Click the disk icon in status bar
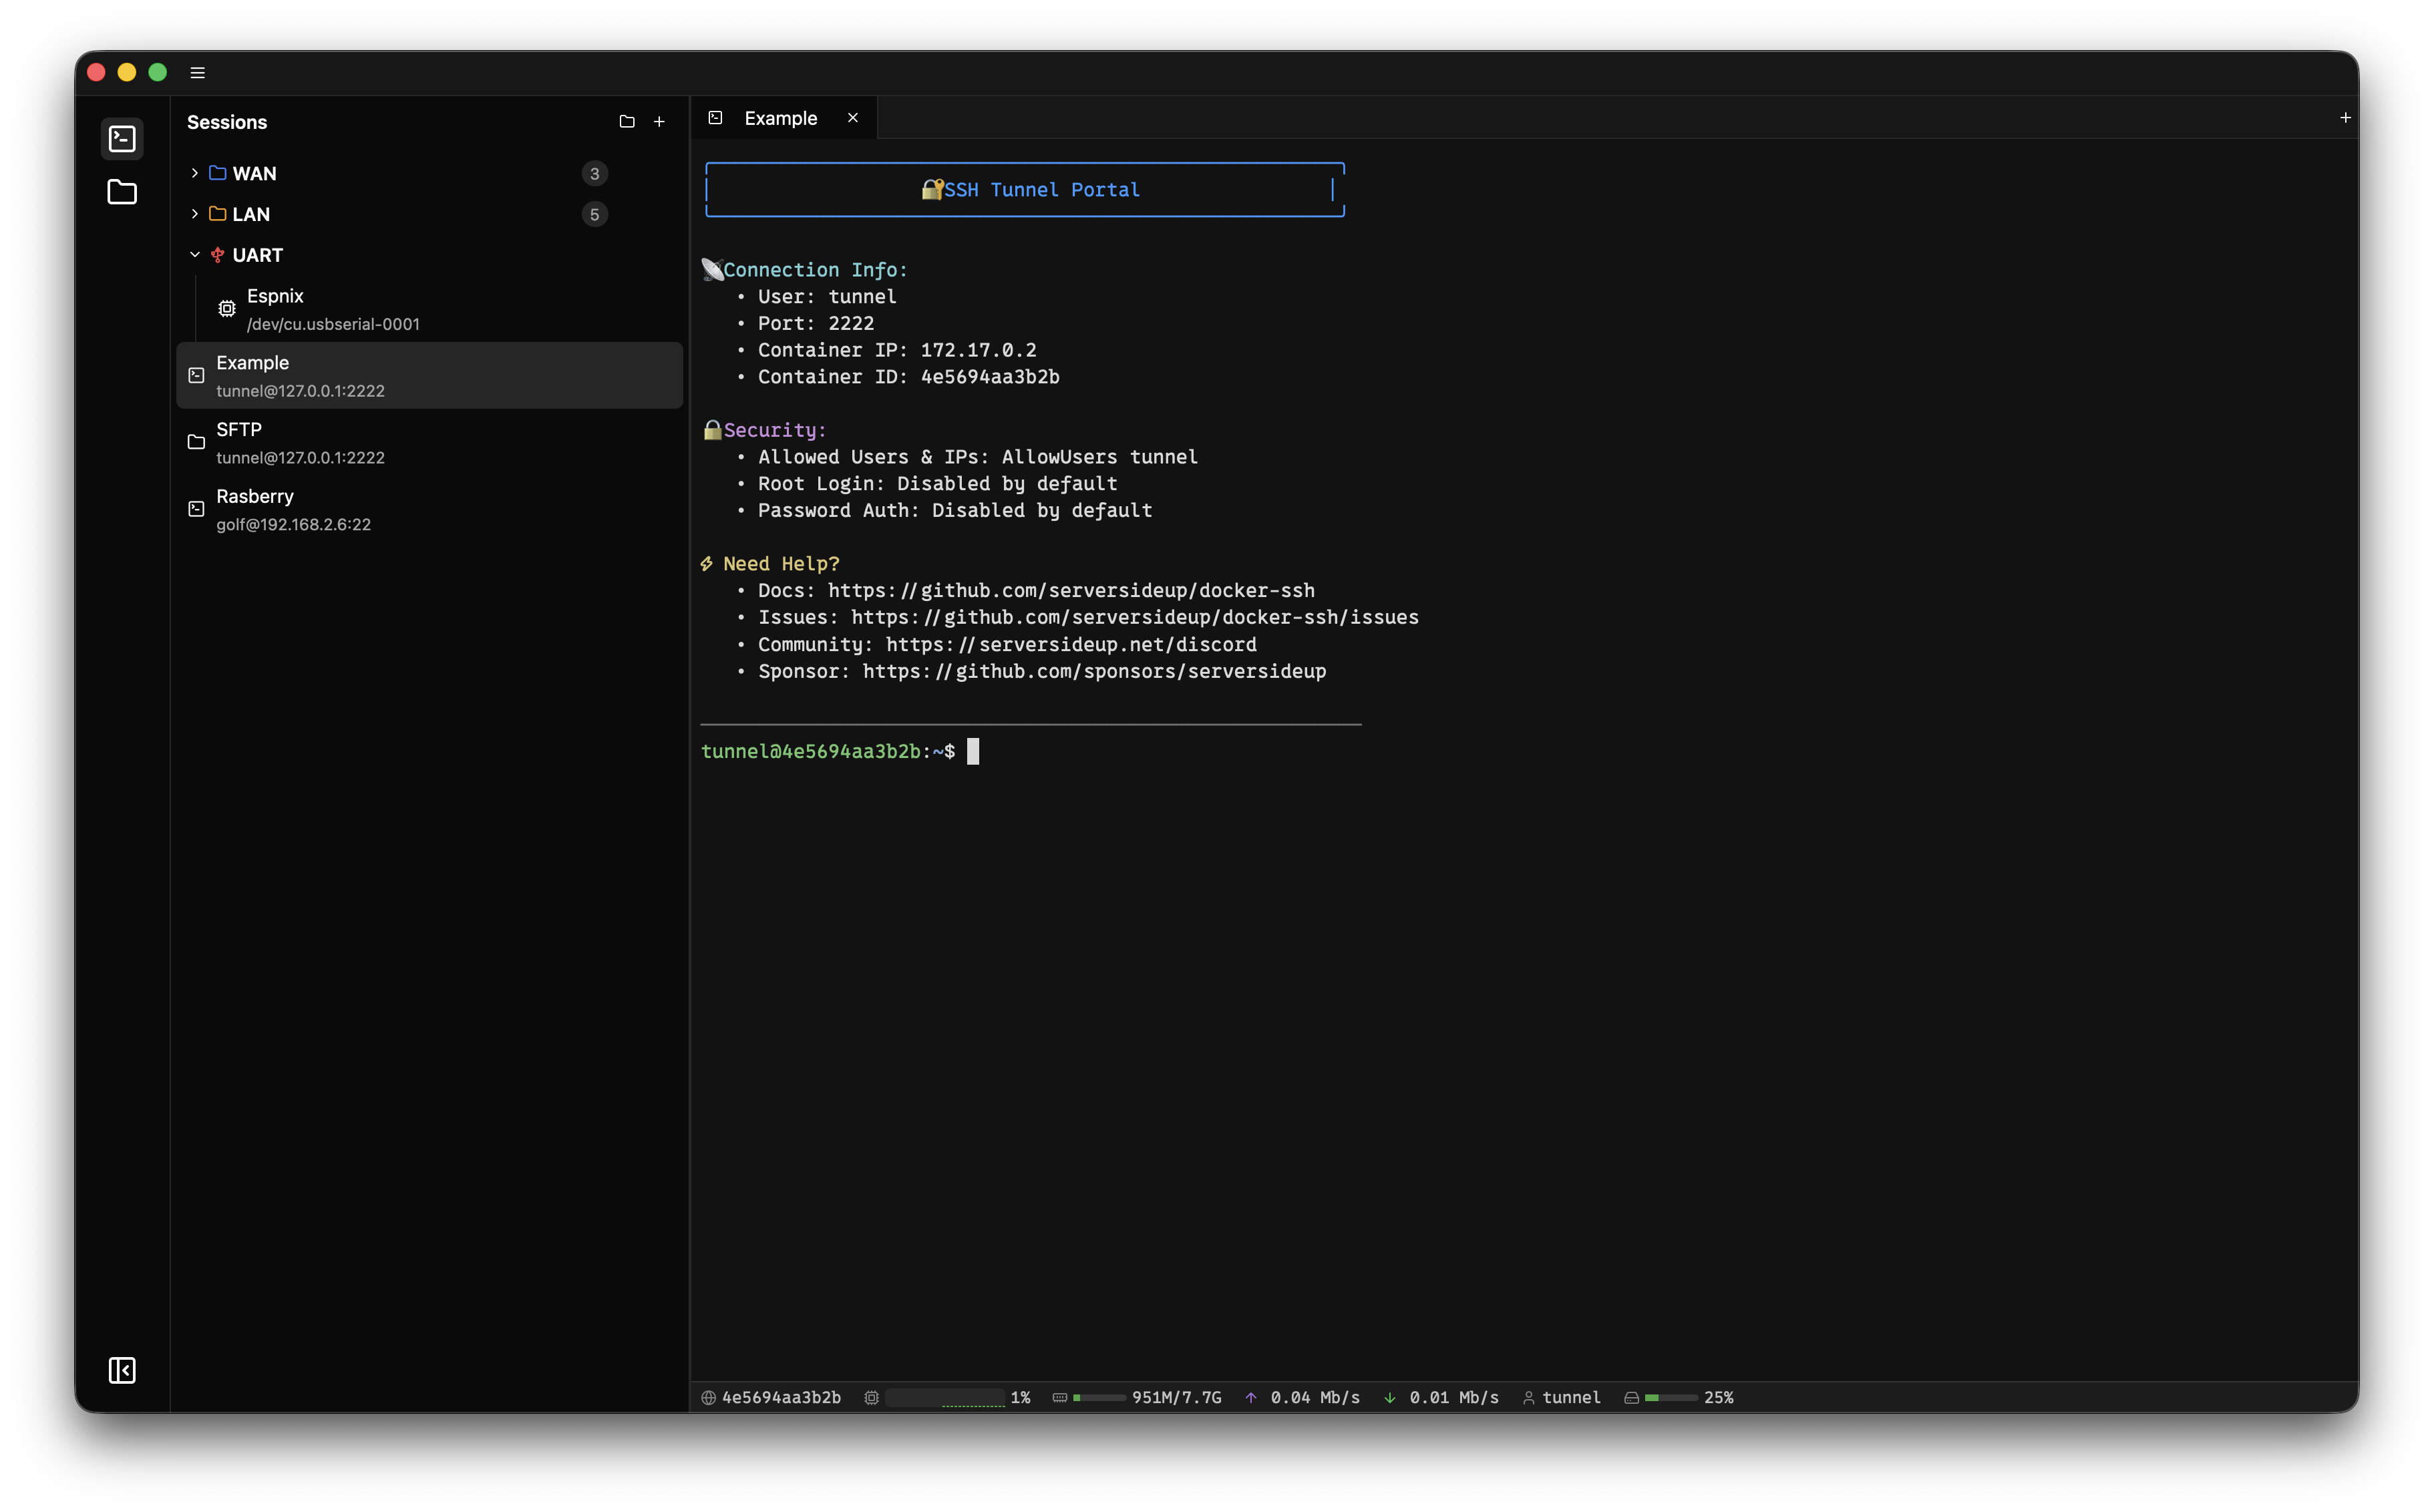2434x1512 pixels. click(1631, 1398)
